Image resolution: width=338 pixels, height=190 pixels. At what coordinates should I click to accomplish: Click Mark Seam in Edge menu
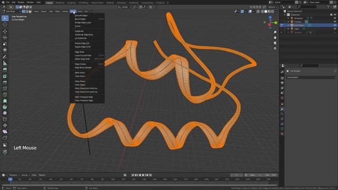point(80,73)
